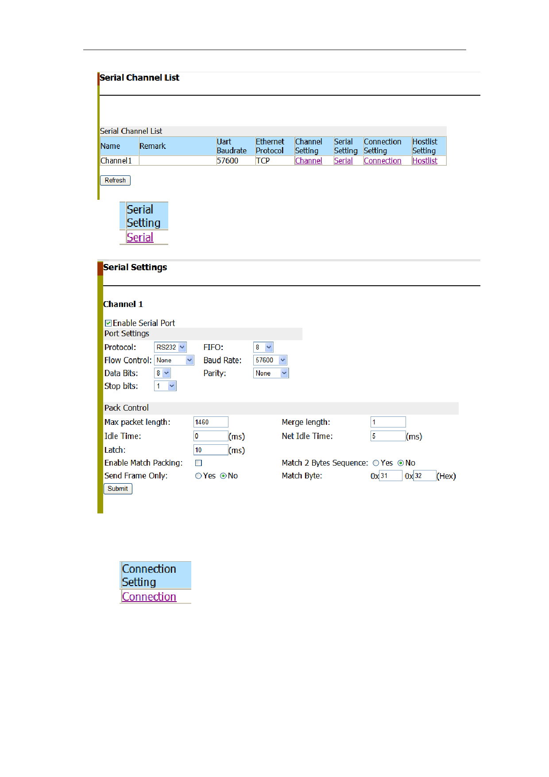
Task: Expand the Protocol RS232 dropdown
Action: pos(170,347)
